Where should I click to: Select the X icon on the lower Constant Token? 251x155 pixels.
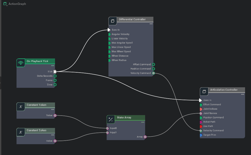(21, 132)
